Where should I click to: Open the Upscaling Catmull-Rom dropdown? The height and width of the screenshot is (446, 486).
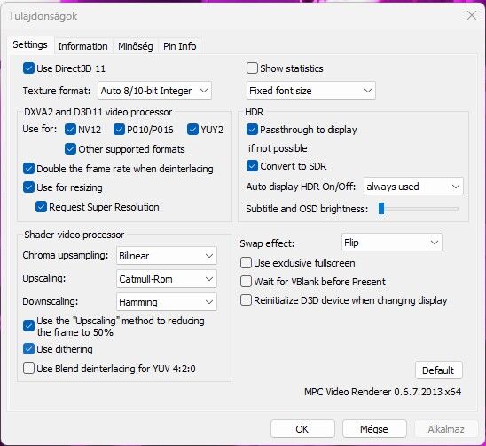pos(167,279)
